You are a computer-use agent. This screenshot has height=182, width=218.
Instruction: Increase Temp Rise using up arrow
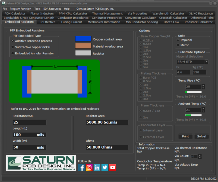click(x=204, y=85)
